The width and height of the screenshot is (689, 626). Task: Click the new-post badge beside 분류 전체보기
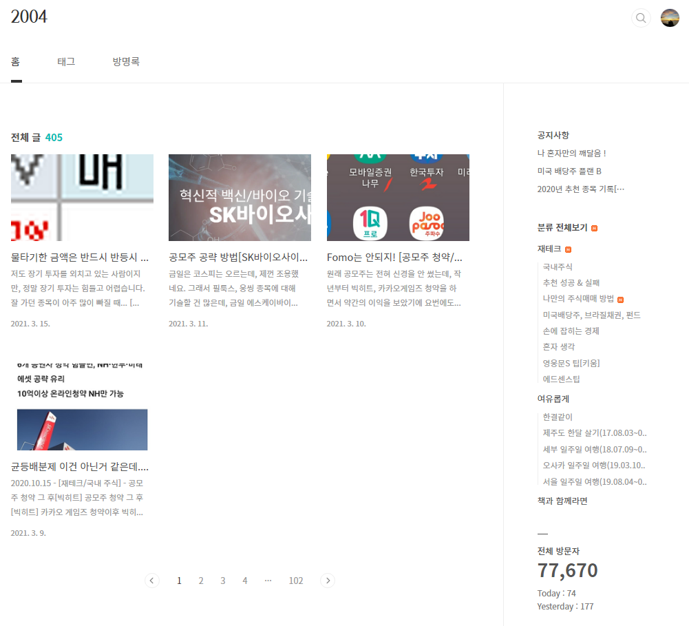point(595,228)
